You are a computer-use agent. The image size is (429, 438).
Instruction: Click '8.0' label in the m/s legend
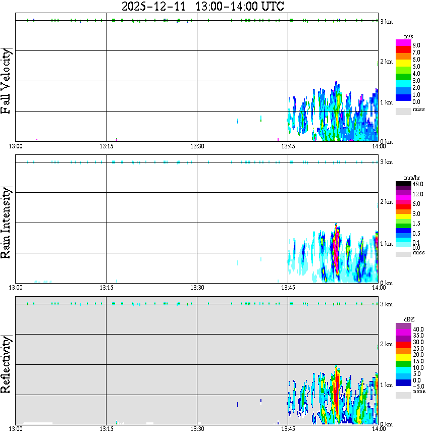tap(416, 45)
